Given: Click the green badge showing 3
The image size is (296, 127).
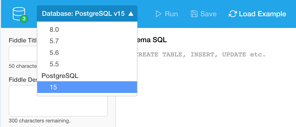Looking at the screenshot, I should [x=24, y=19].
